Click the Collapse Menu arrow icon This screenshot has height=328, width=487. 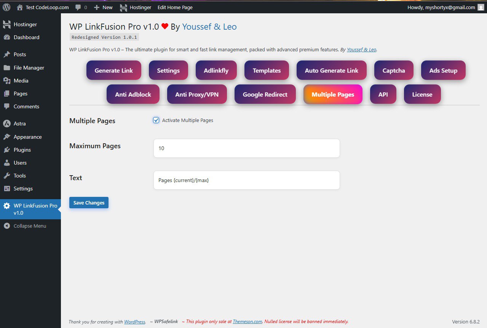(x=7, y=226)
